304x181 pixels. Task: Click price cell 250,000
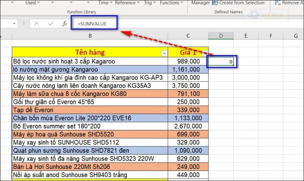[188, 102]
